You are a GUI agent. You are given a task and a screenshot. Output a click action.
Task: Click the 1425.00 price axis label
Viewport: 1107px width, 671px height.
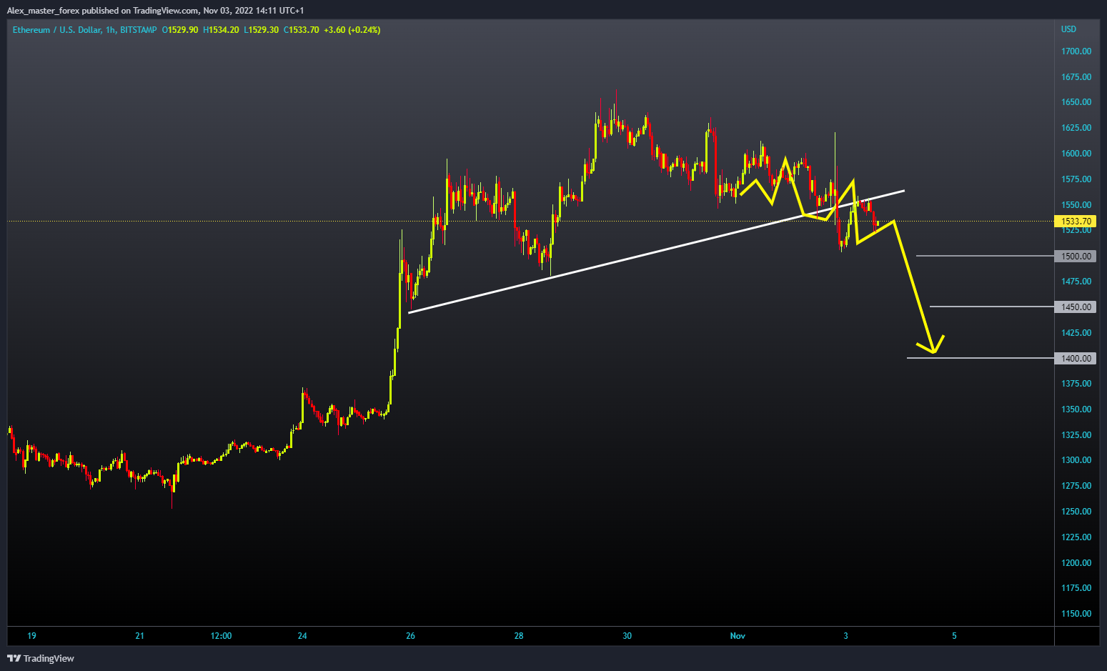click(1076, 333)
